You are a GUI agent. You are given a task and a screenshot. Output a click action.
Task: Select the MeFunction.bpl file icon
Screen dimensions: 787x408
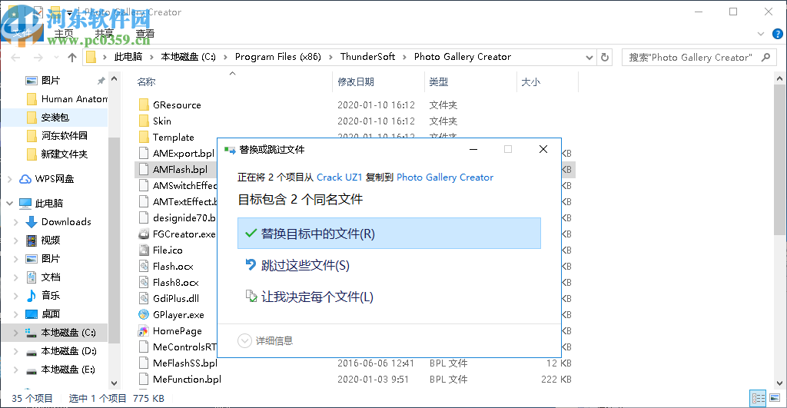pyautogui.click(x=144, y=379)
